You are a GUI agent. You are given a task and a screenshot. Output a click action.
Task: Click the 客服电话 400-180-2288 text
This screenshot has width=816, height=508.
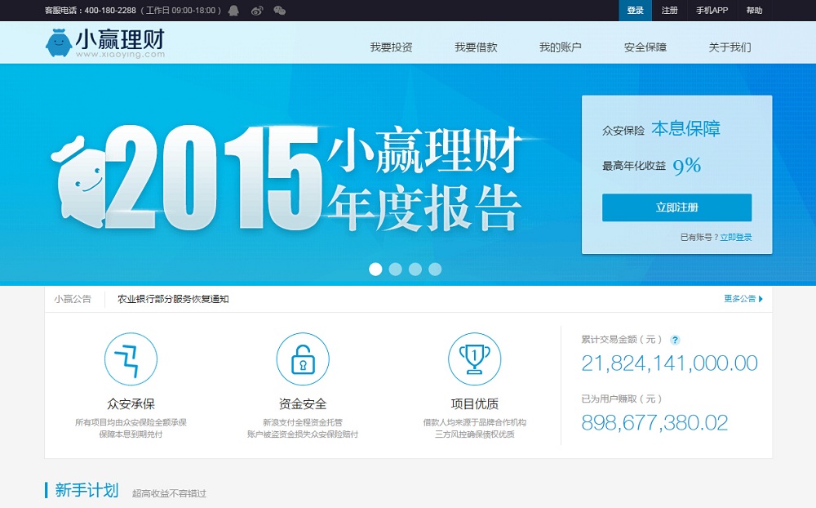point(91,11)
